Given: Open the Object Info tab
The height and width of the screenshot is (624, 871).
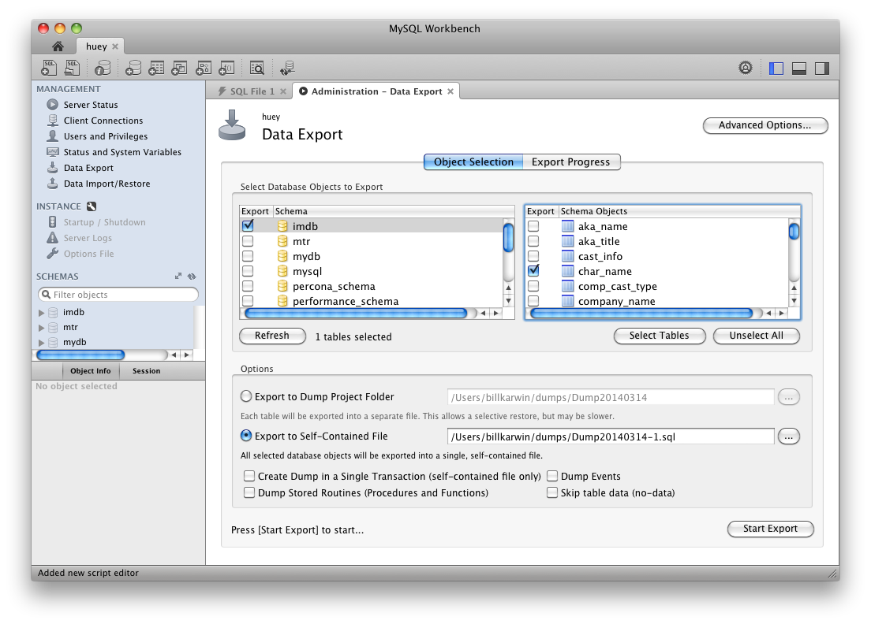Looking at the screenshot, I should 90,371.
